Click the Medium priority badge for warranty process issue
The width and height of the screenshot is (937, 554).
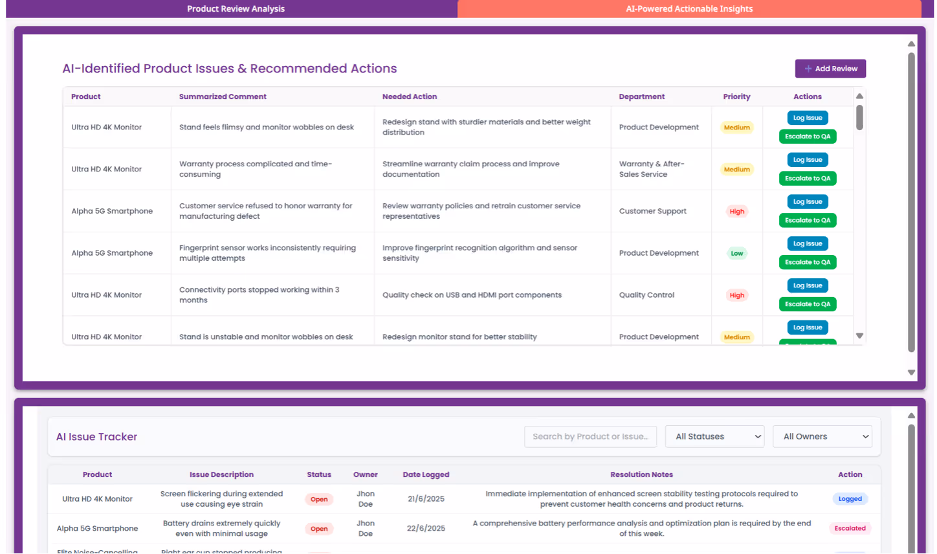736,169
